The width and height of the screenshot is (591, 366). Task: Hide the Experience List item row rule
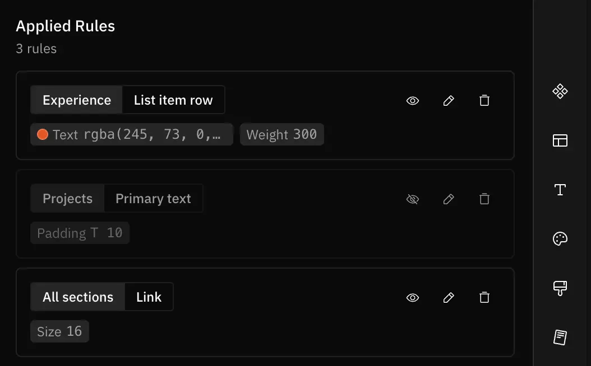[413, 100]
